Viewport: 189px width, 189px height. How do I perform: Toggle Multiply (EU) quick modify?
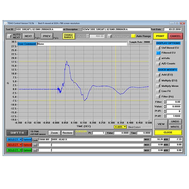158,80
